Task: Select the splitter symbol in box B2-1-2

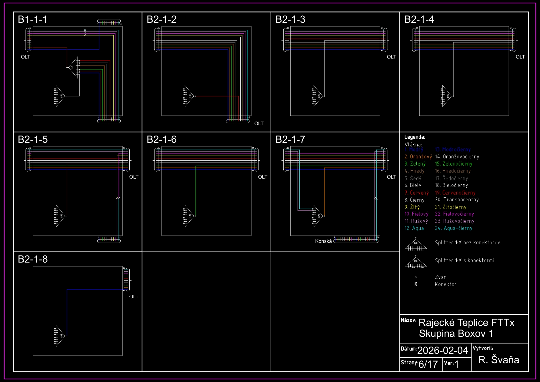Action: click(x=189, y=96)
